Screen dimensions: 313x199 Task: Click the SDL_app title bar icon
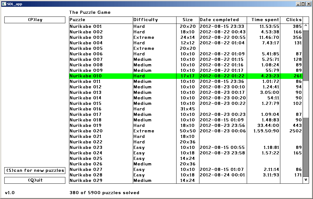pyautogui.click(x=4, y=4)
